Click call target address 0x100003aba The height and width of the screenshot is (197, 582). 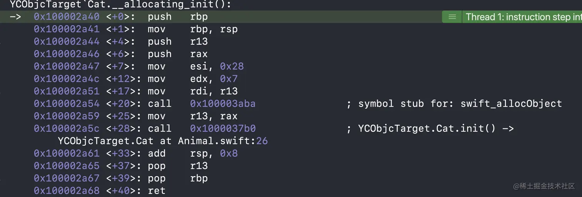222,104
